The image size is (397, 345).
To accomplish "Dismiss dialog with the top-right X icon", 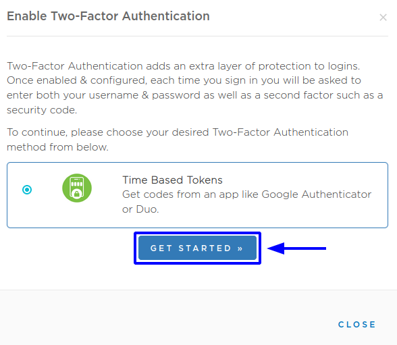I will tap(383, 18).
